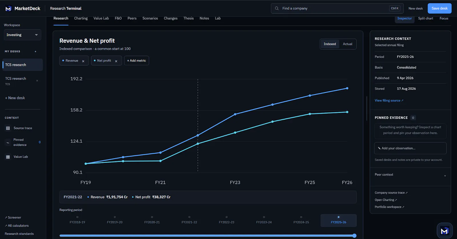This screenshot has width=457, height=239.
Task: Select the active TCS research desk
Action: 23,65
